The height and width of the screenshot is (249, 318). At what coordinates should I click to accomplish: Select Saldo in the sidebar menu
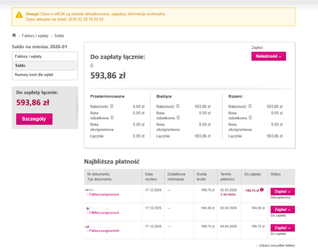point(21,65)
